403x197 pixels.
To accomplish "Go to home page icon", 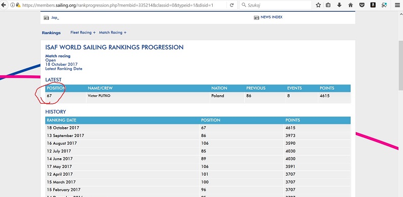I will click(x=351, y=5).
